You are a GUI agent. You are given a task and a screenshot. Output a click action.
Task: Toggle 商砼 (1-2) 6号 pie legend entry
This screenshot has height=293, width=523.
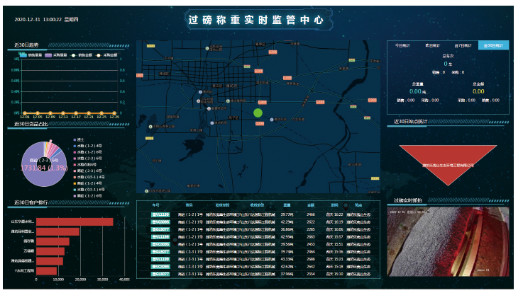click(x=87, y=196)
